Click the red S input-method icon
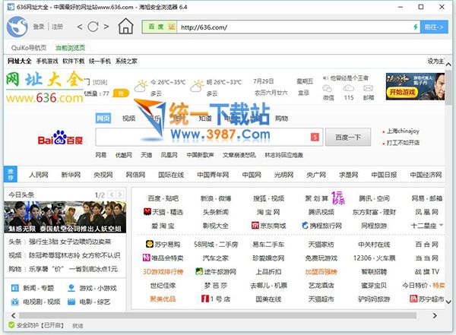This screenshot has height=335, width=456. [315, 137]
